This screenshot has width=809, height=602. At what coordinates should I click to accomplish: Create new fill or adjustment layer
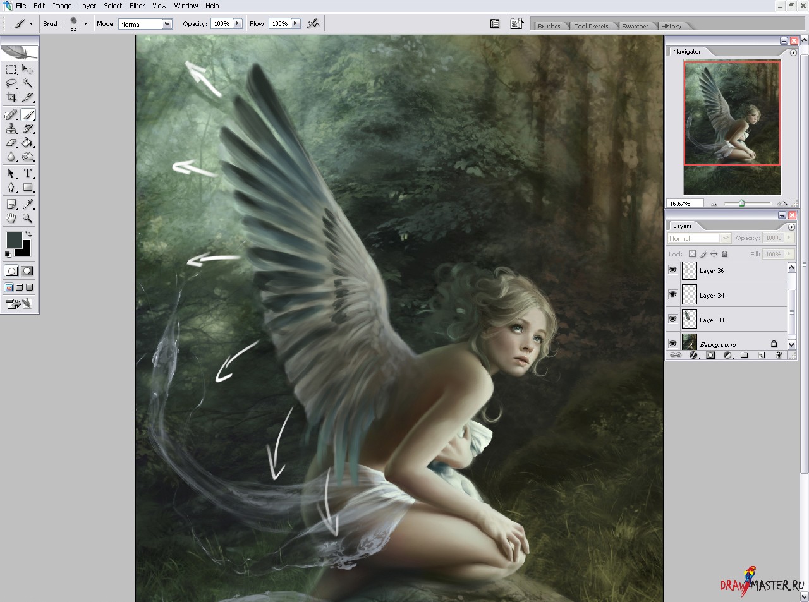(x=727, y=355)
